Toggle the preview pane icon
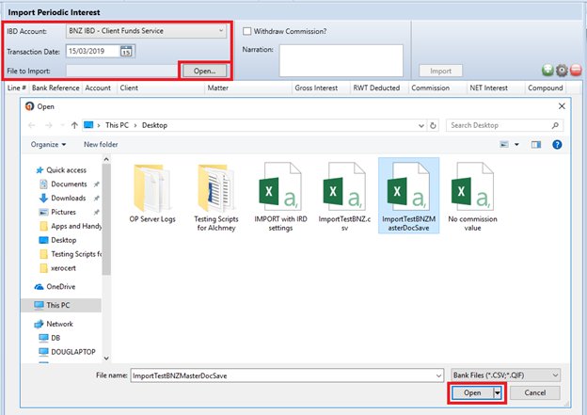 click(x=536, y=145)
